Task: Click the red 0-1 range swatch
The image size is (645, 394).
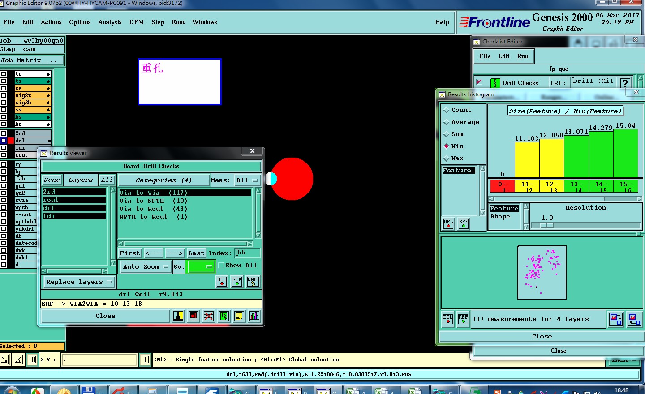Action: [x=502, y=187]
